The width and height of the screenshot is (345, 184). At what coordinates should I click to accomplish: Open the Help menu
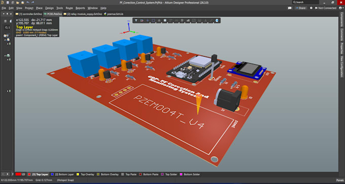103,8
